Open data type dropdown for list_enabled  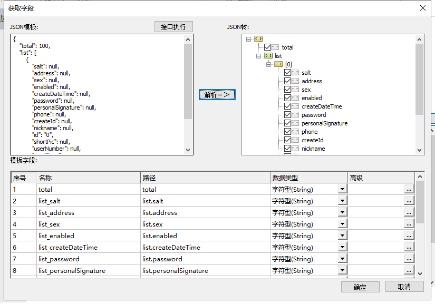(342, 236)
